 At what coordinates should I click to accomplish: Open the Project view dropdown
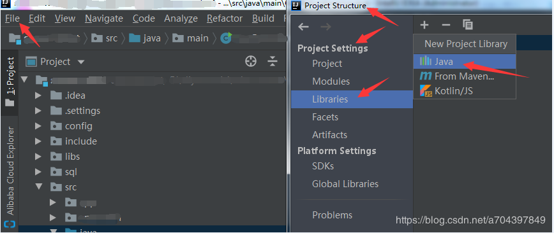click(81, 62)
